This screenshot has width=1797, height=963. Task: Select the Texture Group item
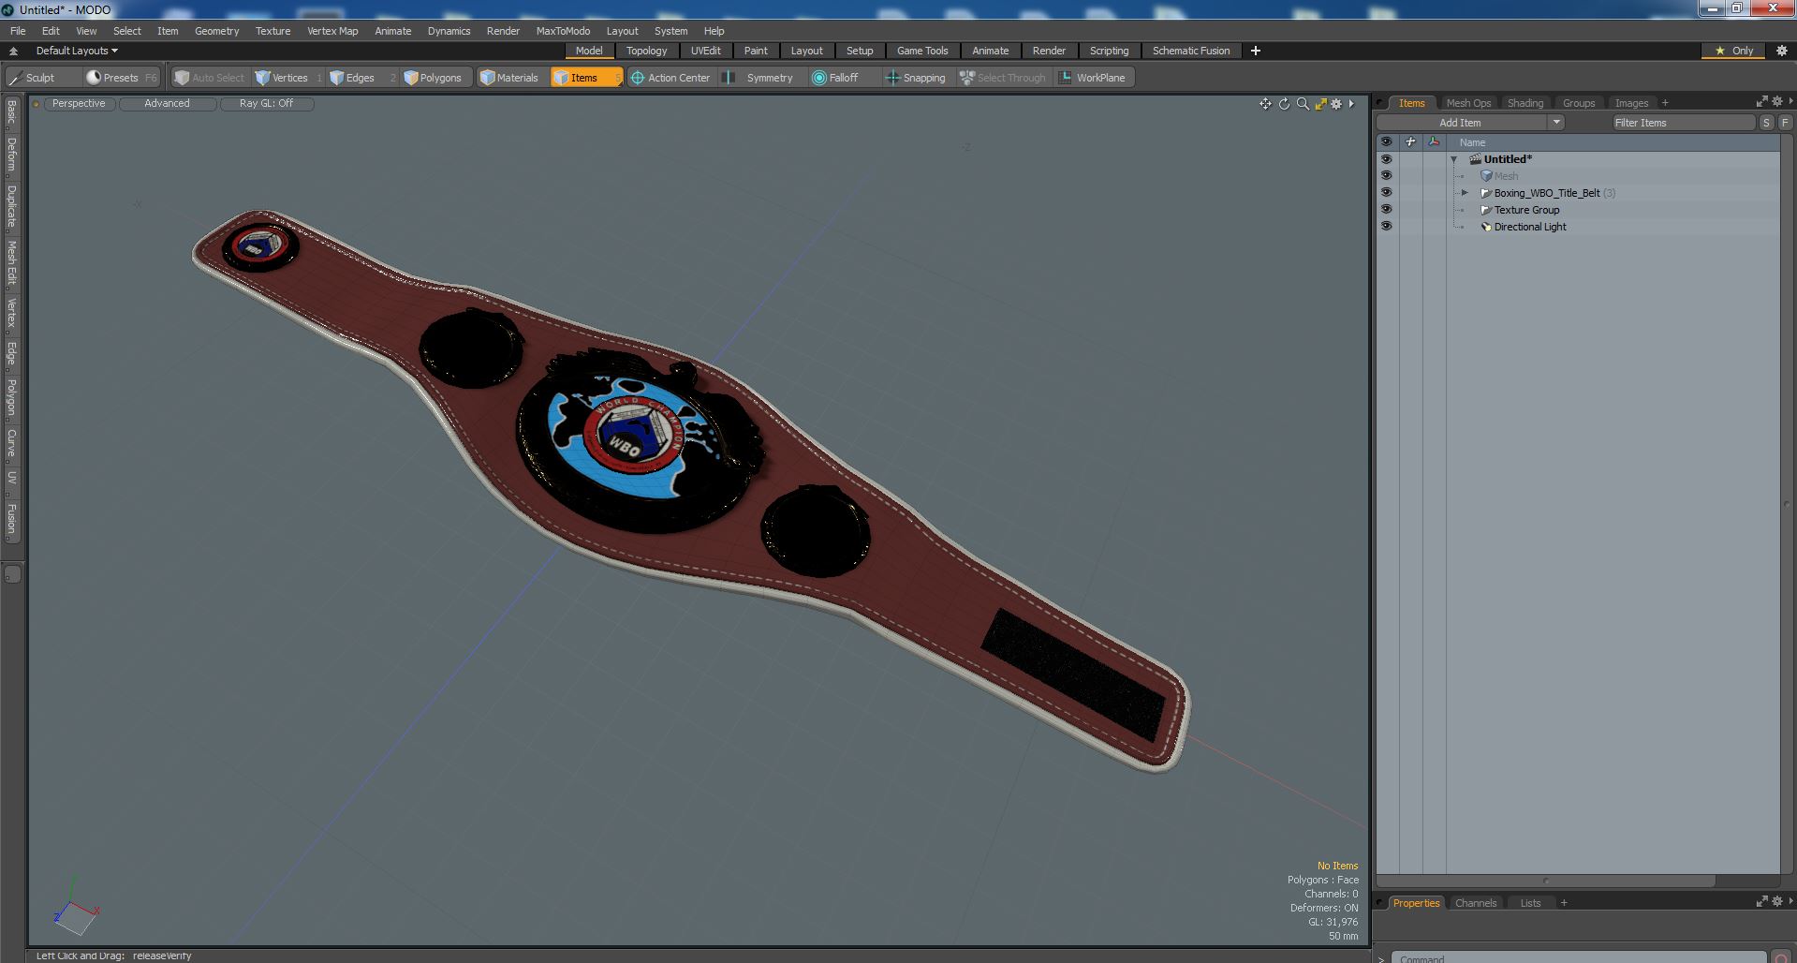[1526, 210]
